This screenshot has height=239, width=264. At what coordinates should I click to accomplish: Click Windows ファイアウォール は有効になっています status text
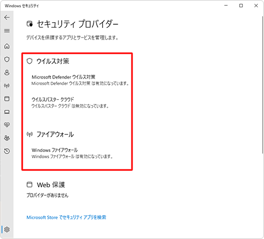click(72, 156)
